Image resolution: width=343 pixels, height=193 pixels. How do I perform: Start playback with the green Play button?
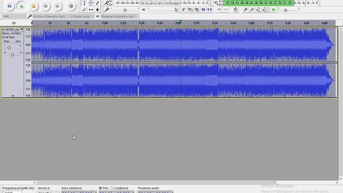[21, 6]
